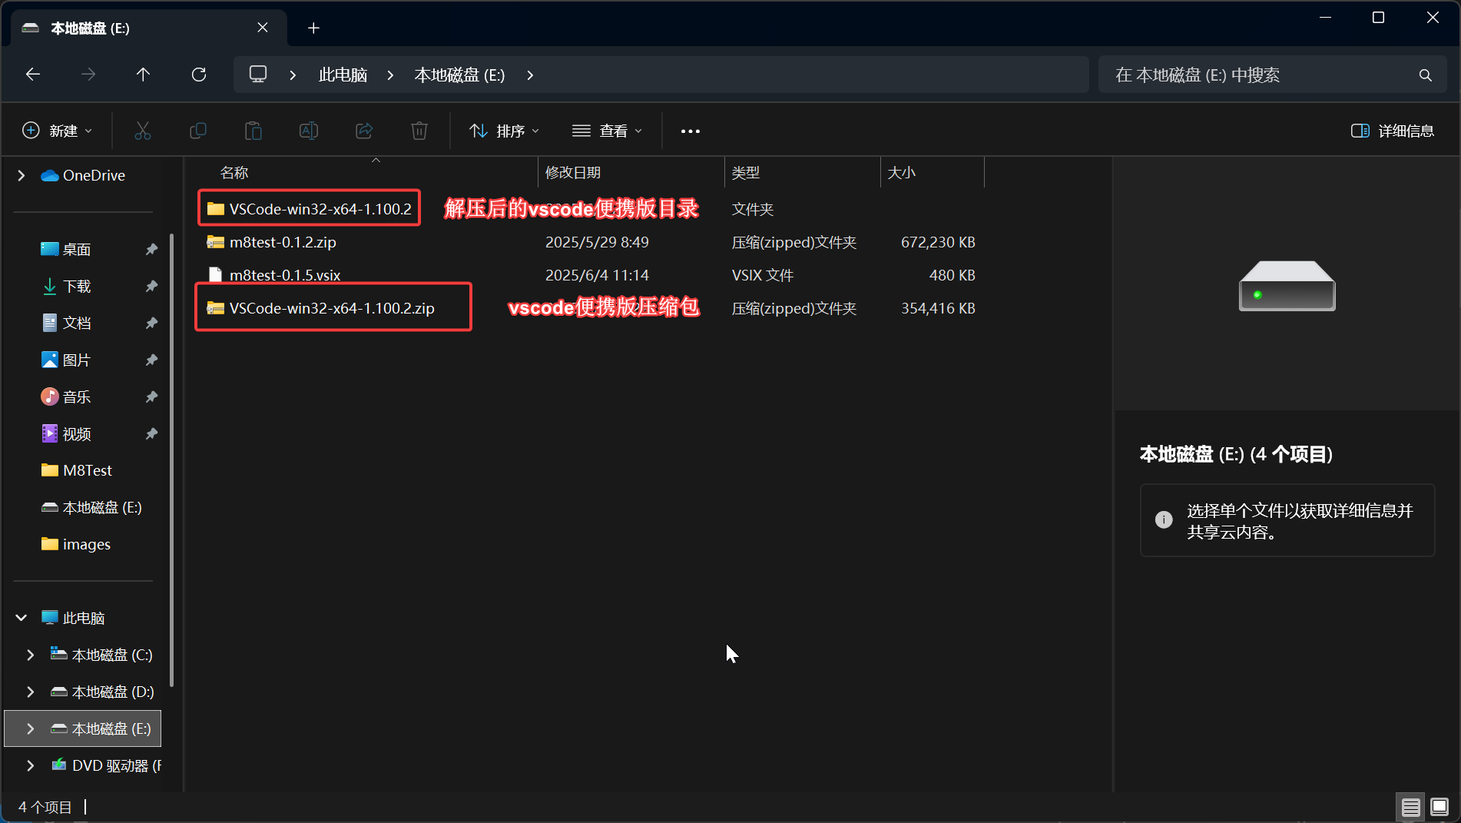Screen dimensions: 1461x823
Task: Open a new tab with plus button
Action: 313,28
